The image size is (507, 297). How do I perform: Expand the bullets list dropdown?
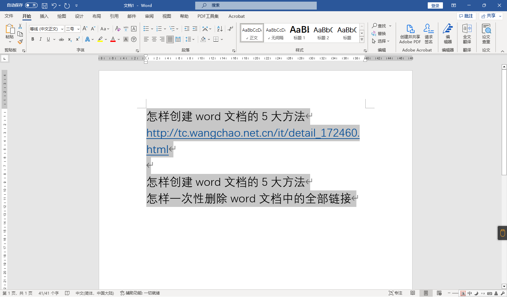tap(152, 29)
